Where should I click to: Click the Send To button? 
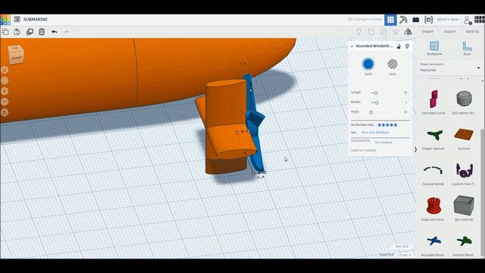[472, 32]
